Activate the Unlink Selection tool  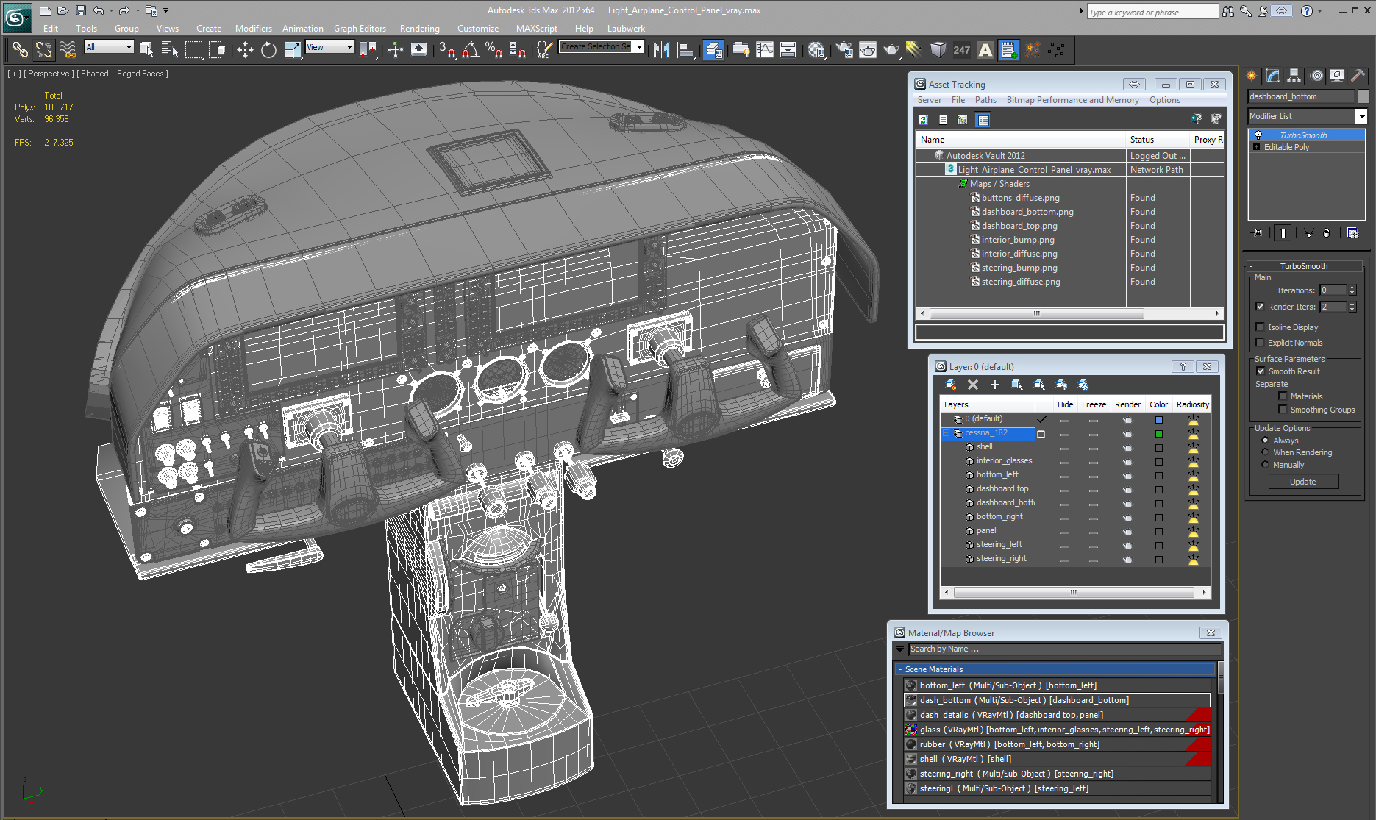coord(43,50)
